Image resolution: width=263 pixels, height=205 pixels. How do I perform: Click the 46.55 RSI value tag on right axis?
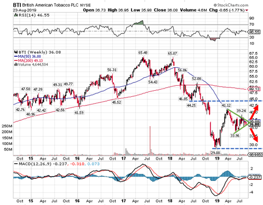click(254, 32)
